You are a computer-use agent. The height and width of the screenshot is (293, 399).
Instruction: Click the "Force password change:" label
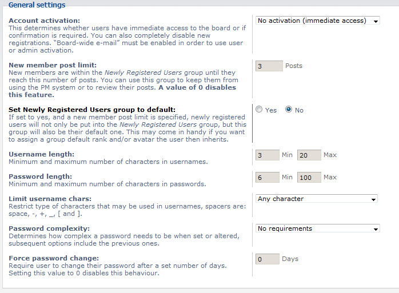tap(54, 258)
